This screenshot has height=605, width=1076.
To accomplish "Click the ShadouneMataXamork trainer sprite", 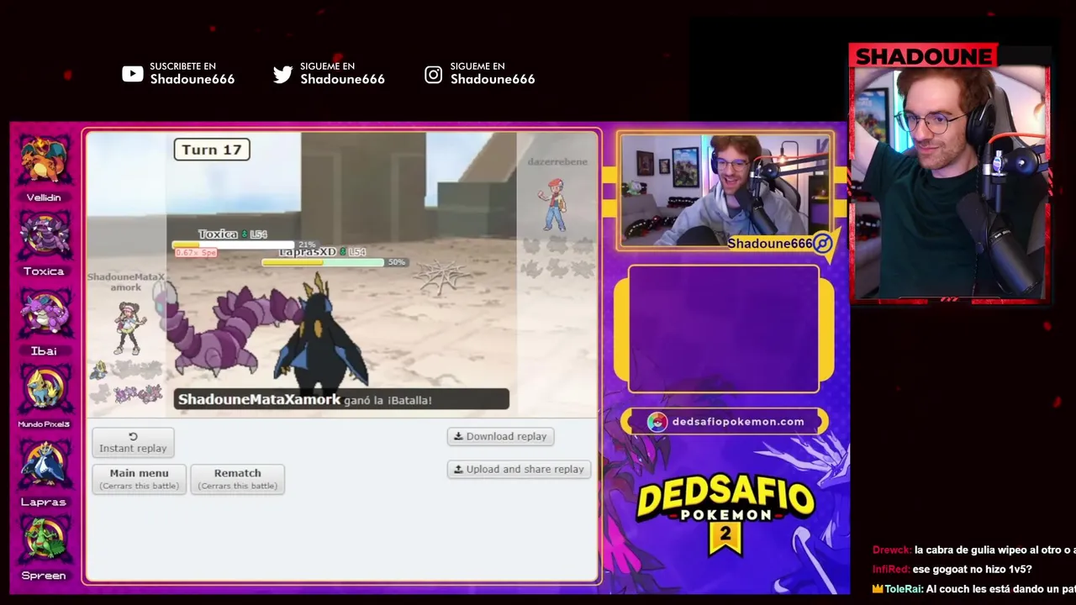I will click(129, 328).
